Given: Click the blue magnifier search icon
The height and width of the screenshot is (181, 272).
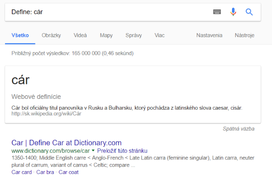Looking at the screenshot, I should tap(249, 12).
